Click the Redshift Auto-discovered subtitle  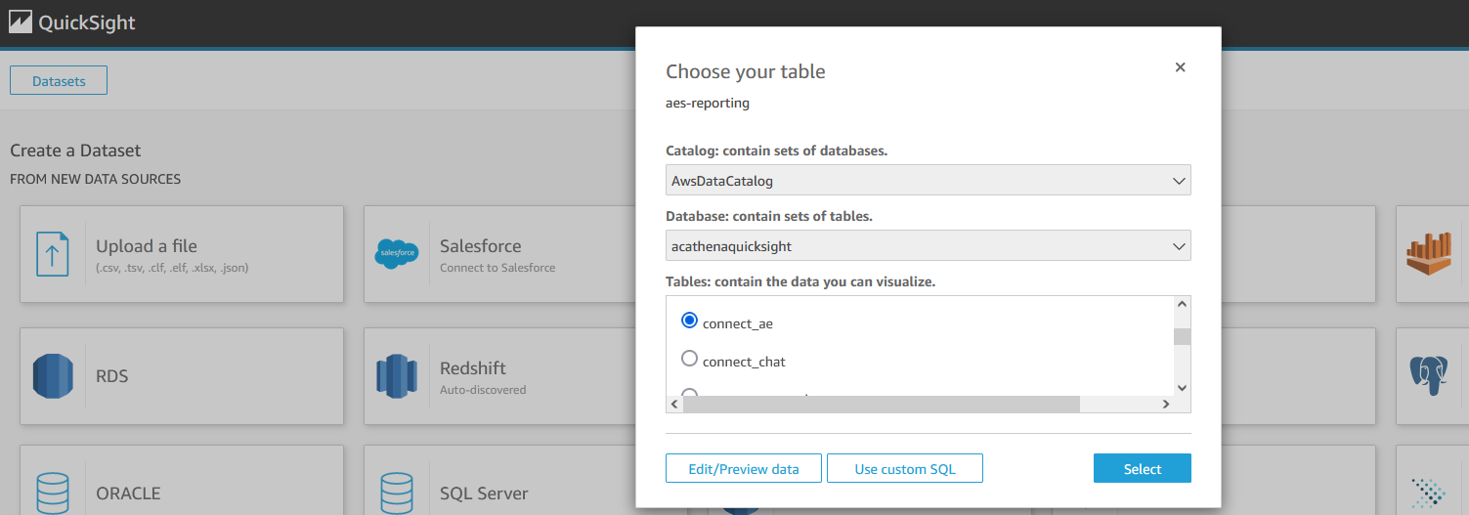[x=483, y=390]
